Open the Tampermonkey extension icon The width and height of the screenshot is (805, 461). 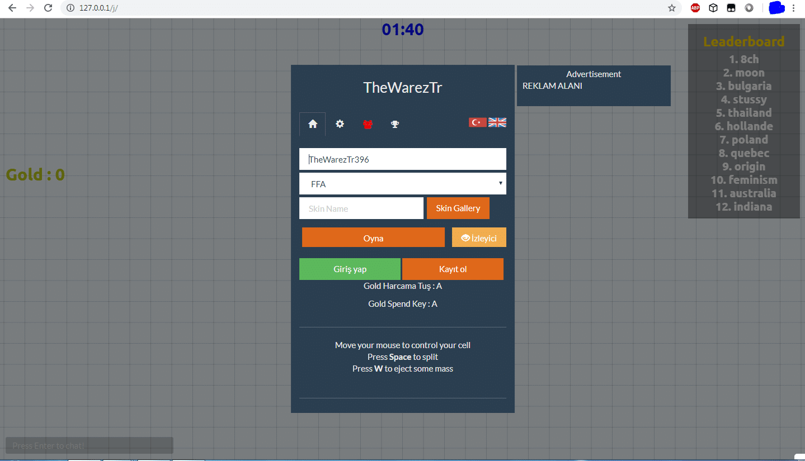[731, 8]
